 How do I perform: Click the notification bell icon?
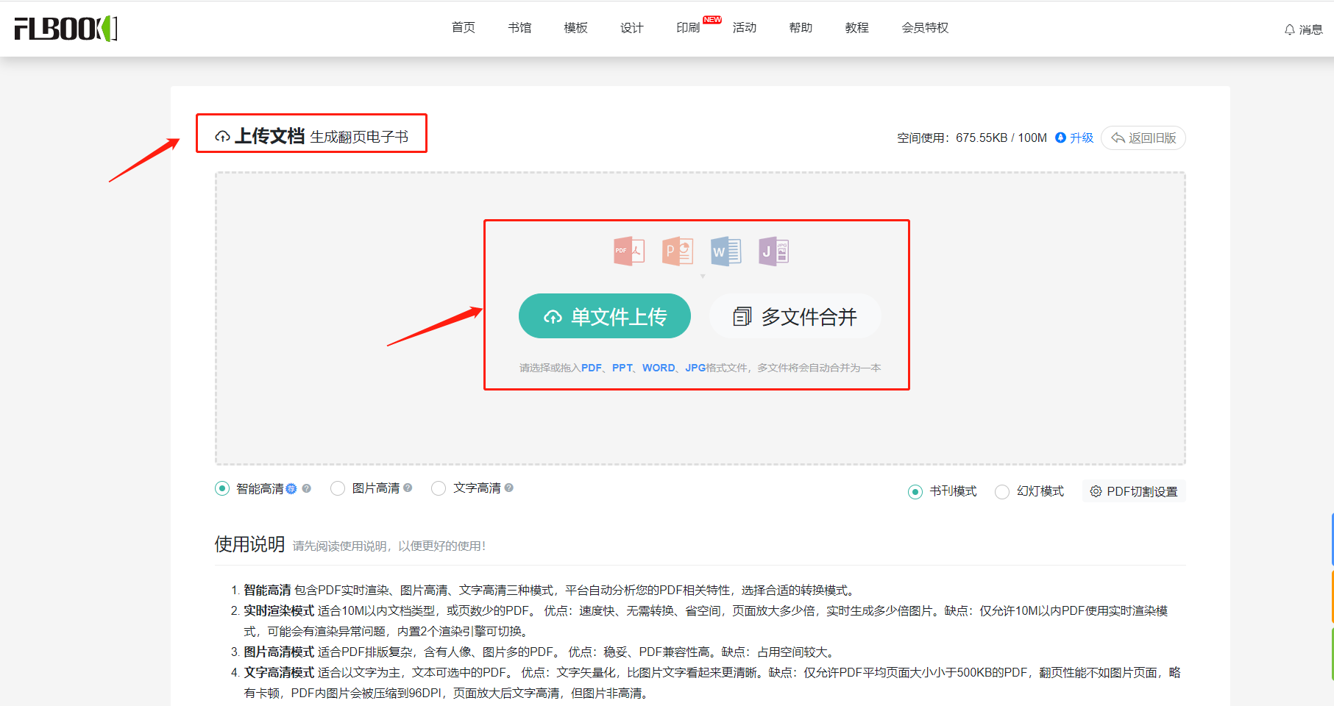(x=1289, y=29)
